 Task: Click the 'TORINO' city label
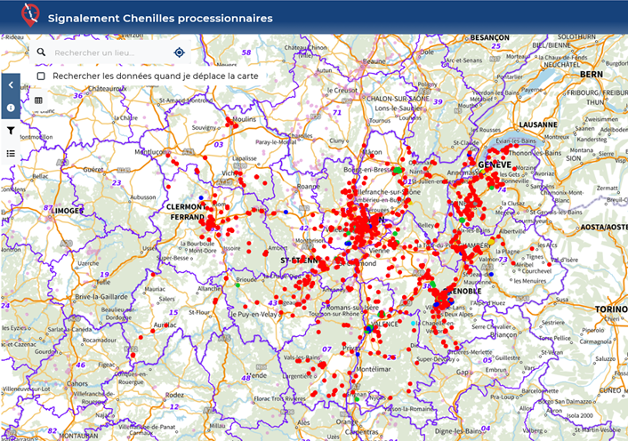pyautogui.click(x=611, y=309)
